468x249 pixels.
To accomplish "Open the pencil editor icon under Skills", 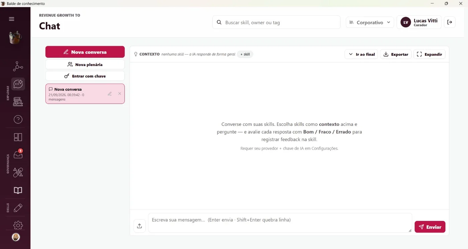I will [x=18, y=208].
